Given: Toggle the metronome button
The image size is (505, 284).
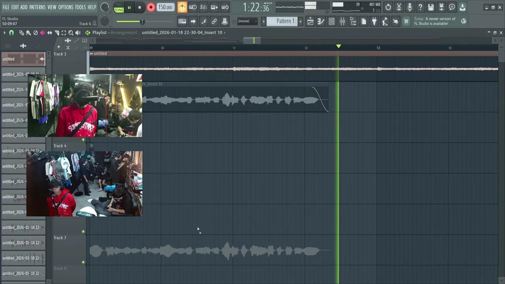Looking at the screenshot, I should point(182,7).
